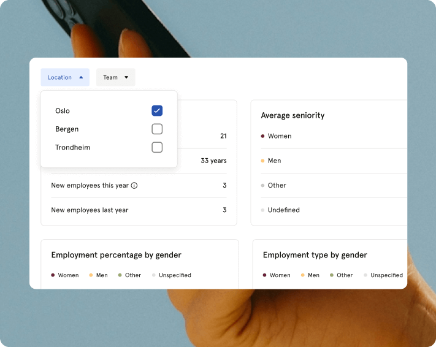The height and width of the screenshot is (347, 436).
Task: Tick the Trondheim checkbox
Action: coord(157,148)
